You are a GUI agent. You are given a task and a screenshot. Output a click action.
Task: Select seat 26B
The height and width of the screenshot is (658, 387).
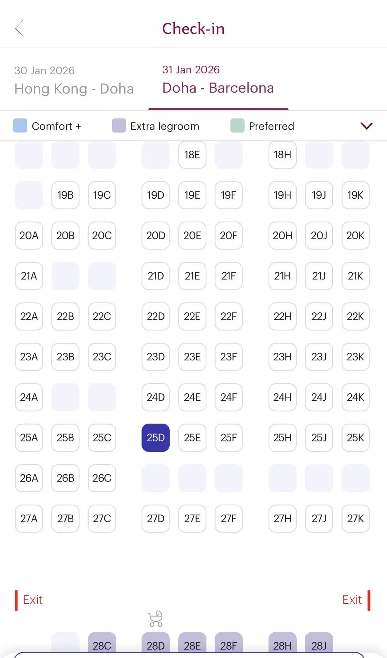point(65,478)
